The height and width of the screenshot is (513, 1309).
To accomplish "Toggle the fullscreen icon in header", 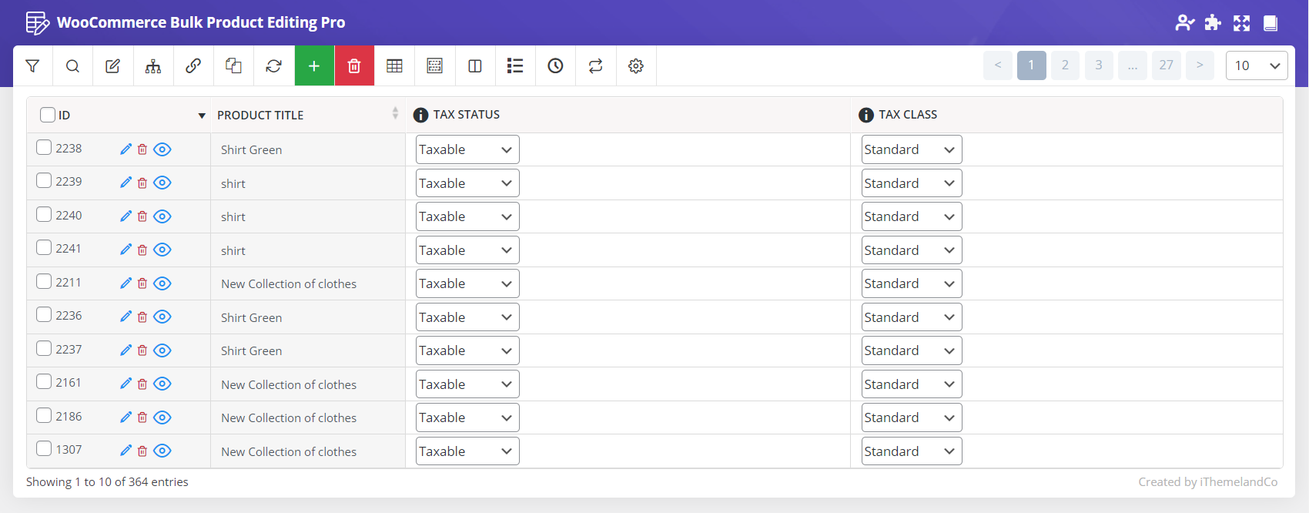I will pyautogui.click(x=1241, y=23).
